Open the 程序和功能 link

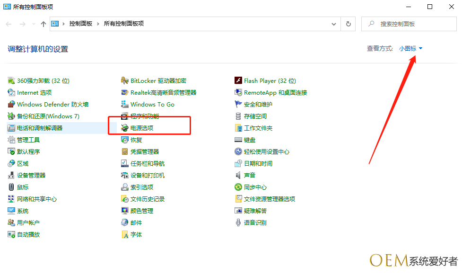(x=144, y=116)
